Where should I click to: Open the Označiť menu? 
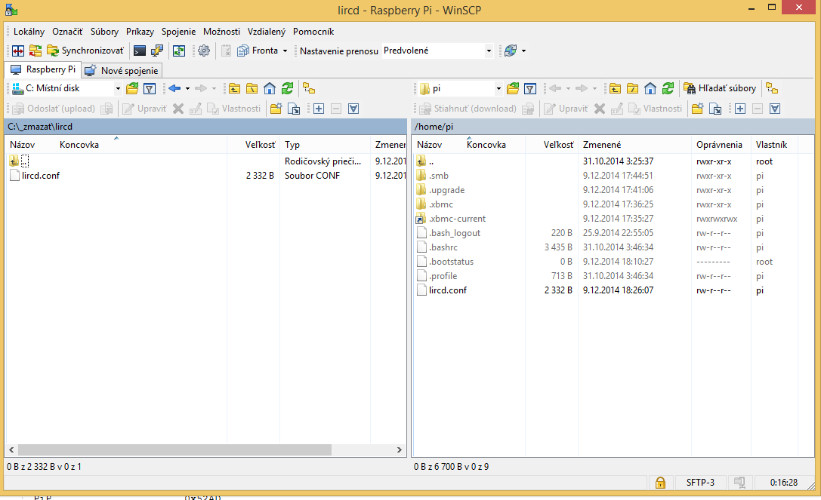click(67, 32)
